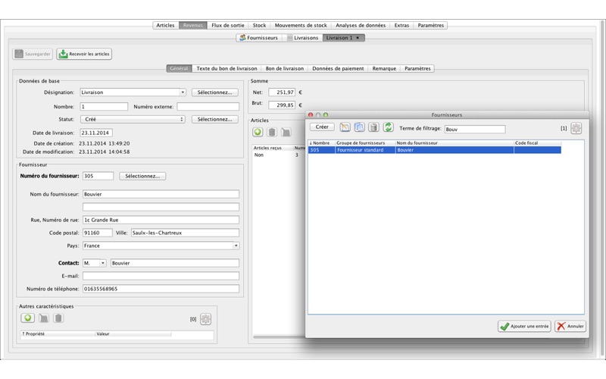The image size is (606, 379).
Task: Click the Code postal field
Action: [98, 233]
